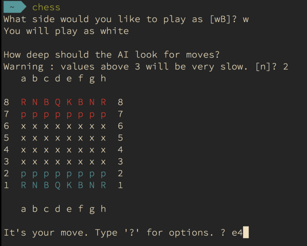Image resolution: width=307 pixels, height=246 pixels.
Task: Click the red Knight on b8
Action: [x=35, y=102]
